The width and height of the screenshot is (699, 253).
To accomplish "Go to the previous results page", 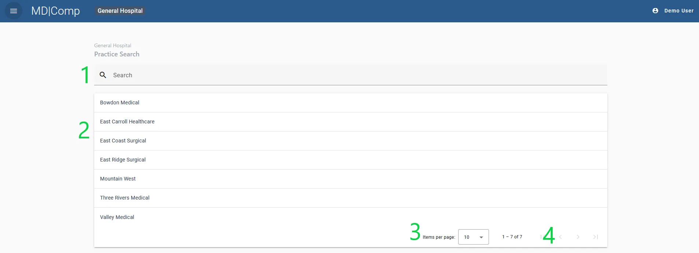I will pos(560,237).
